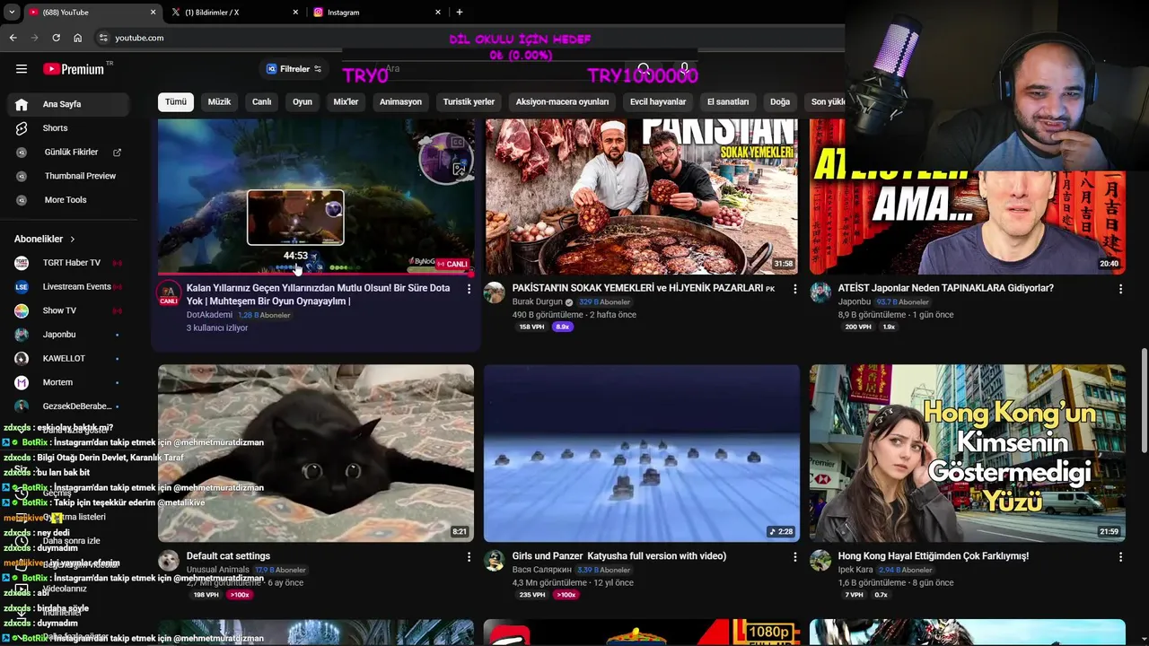Open Thumbnail Preview in sidebar
Screen dimensions: 1149x646
tap(70, 176)
